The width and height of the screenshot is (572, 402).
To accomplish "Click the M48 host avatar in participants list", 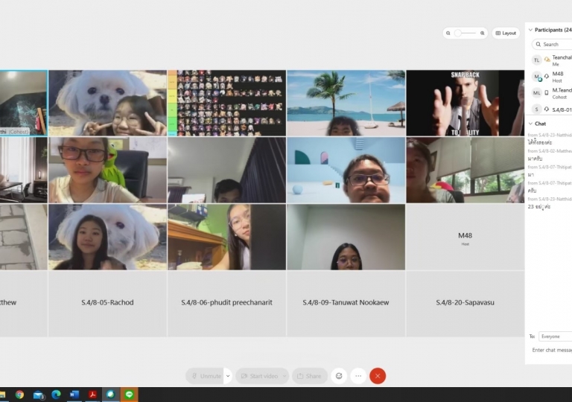I will (536, 77).
